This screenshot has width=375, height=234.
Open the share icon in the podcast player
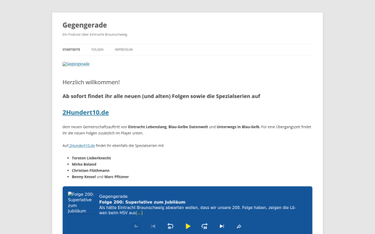coord(239,227)
